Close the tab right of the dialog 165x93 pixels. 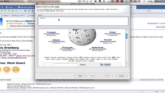point(135,7)
